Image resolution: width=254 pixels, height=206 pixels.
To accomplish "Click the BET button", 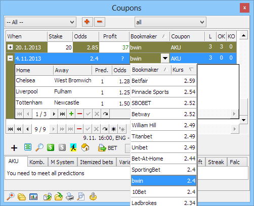I will tap(107, 148).
